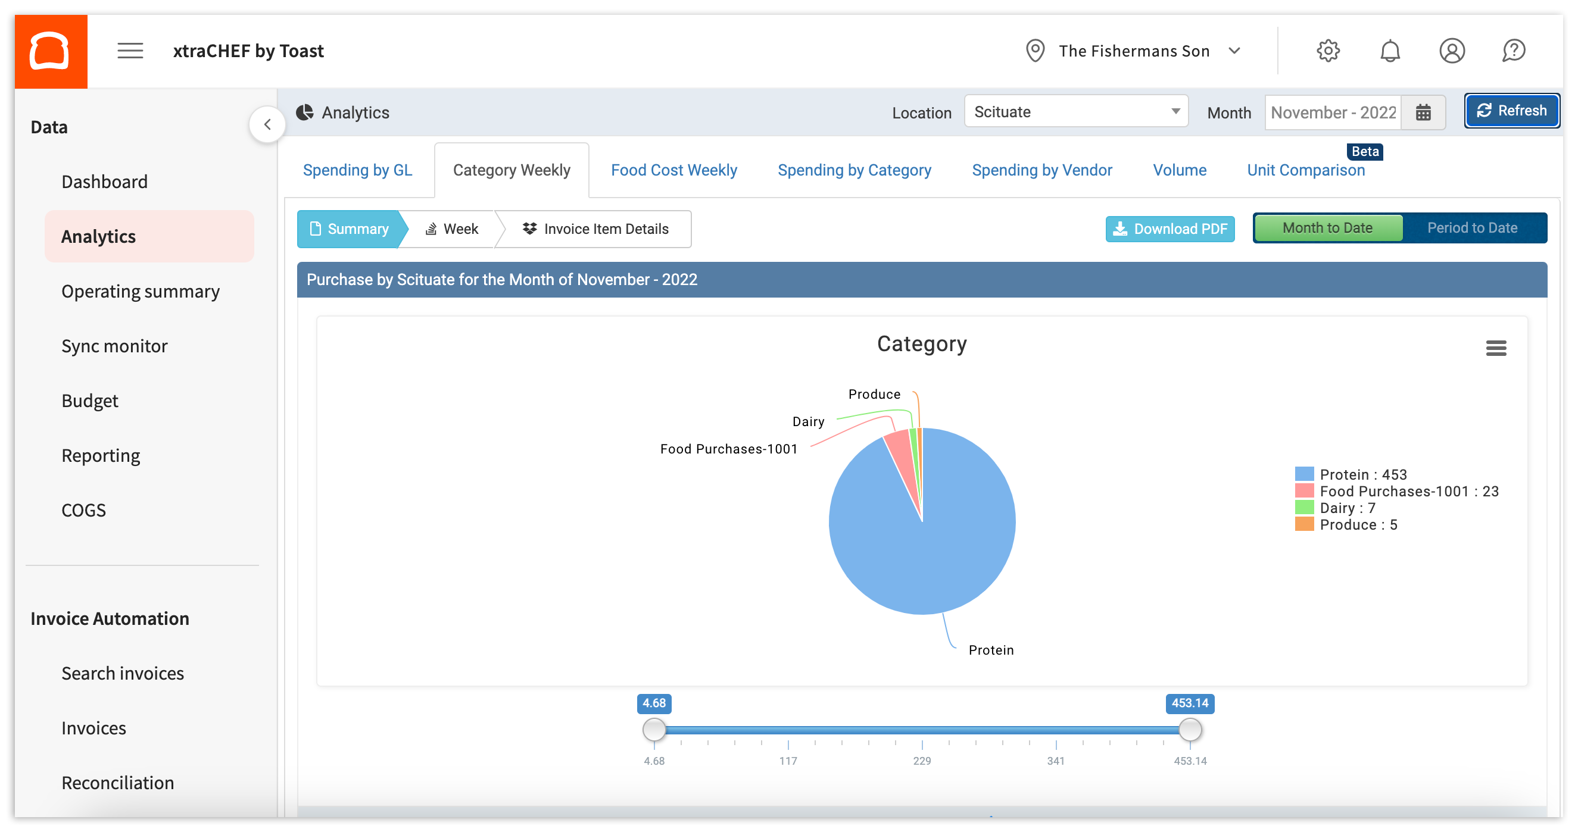
Task: Expand The Fishermans Son location chevron
Action: (x=1234, y=51)
